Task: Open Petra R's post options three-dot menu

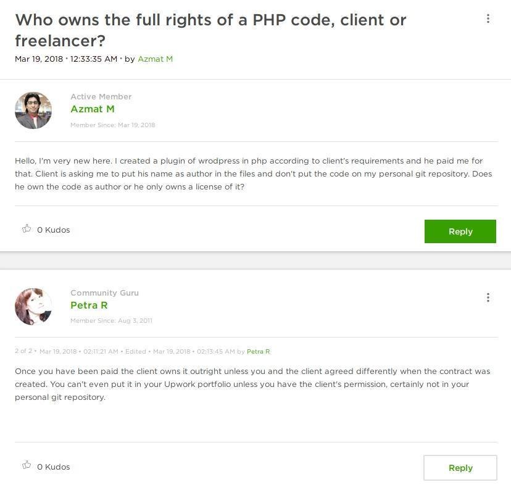Action: pyautogui.click(x=488, y=297)
